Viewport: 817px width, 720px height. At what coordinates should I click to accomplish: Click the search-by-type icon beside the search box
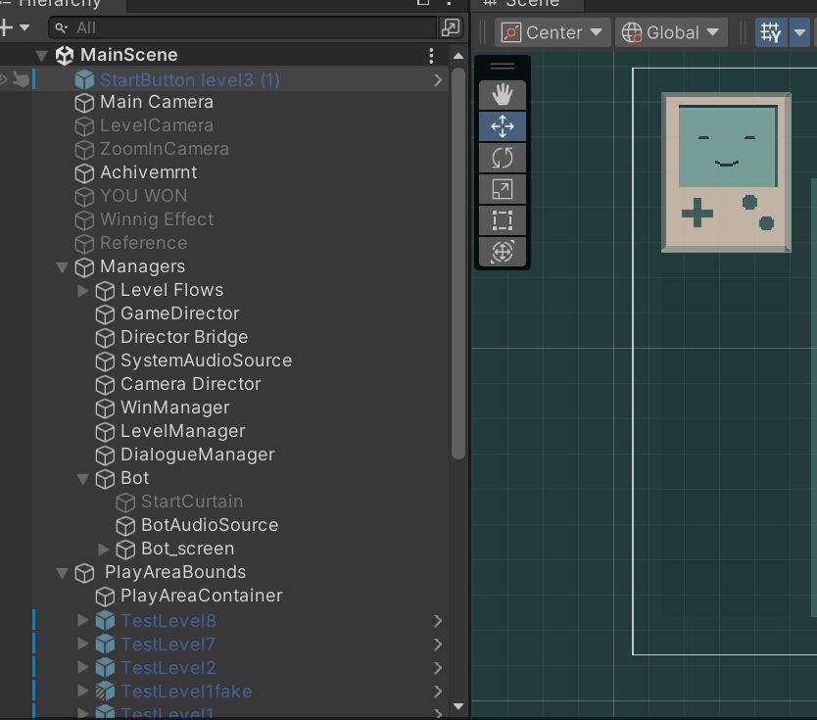pos(451,27)
